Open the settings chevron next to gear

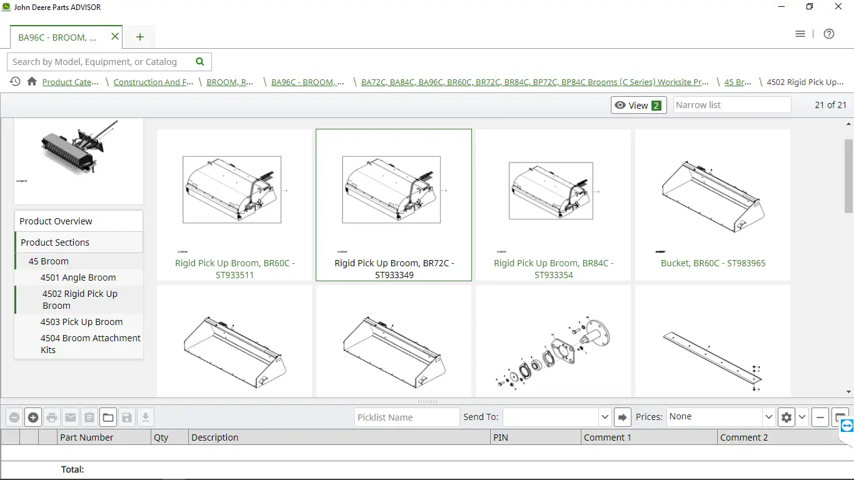[801, 417]
